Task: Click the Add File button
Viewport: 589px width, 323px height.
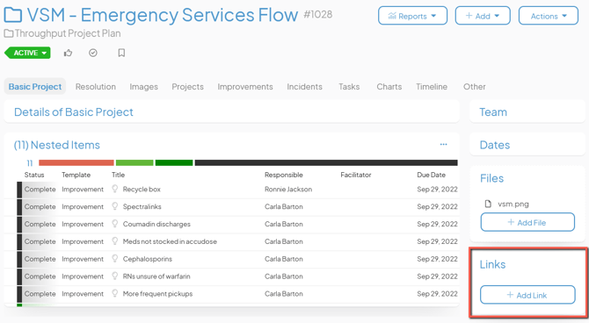Action: pyautogui.click(x=527, y=222)
